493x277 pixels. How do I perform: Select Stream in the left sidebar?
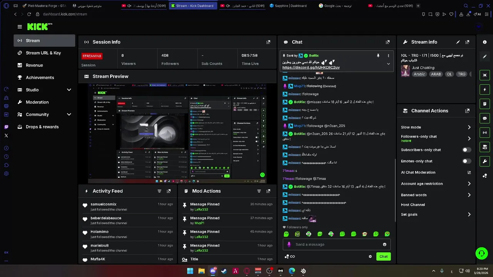coord(44,40)
